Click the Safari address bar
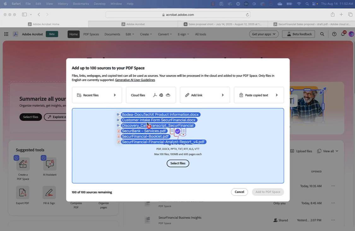The height and width of the screenshot is (231, 355). tap(178, 15)
